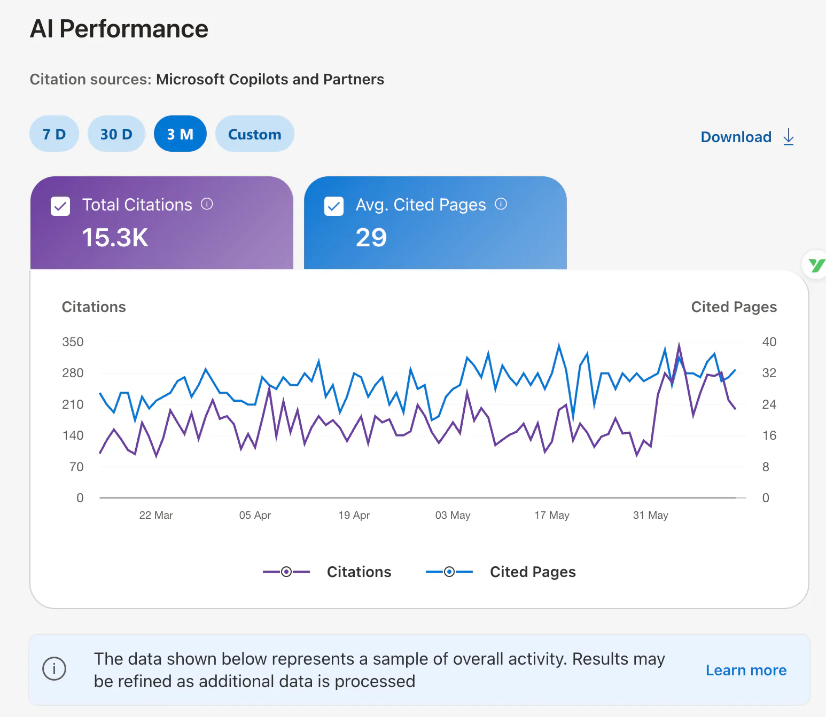Viewport: 826px width, 717px height.
Task: Uncheck the Avg. Cited Pages checkbox
Action: [334, 206]
